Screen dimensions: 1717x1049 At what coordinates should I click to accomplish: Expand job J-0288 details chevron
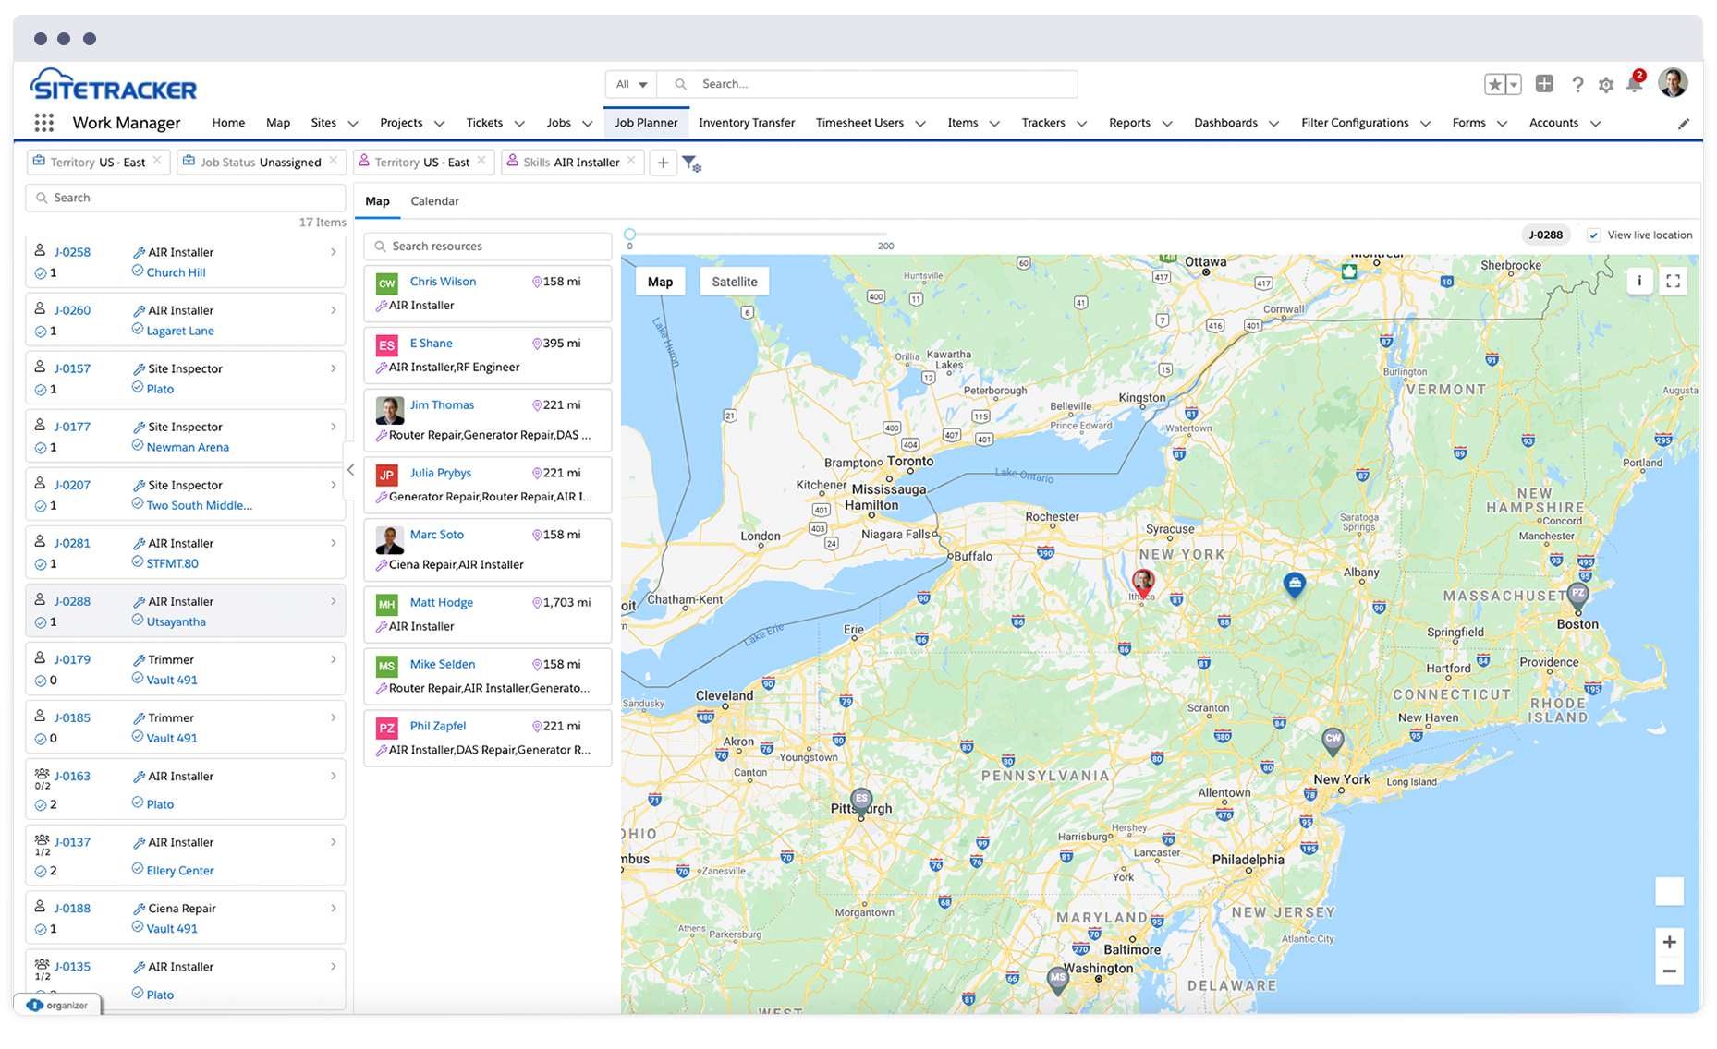[334, 601]
